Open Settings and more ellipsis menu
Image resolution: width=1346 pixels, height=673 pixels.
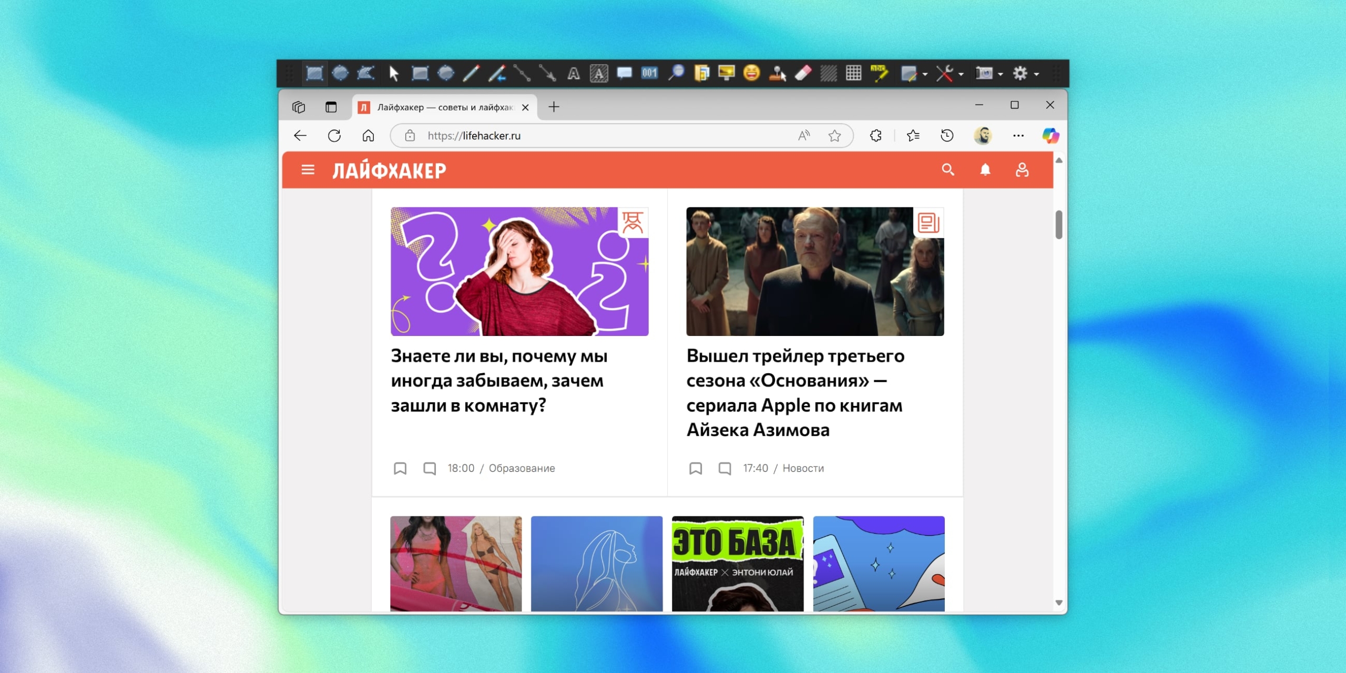[1018, 136]
